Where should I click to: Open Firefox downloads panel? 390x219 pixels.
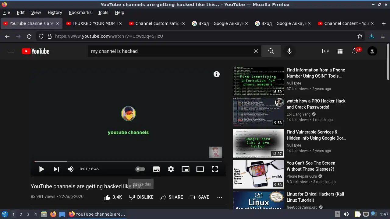tap(371, 36)
